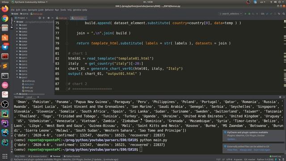The height and width of the screenshot is (161, 286).
Task: Click the VCS revert/rollback arrow icon
Action: coord(279,14)
